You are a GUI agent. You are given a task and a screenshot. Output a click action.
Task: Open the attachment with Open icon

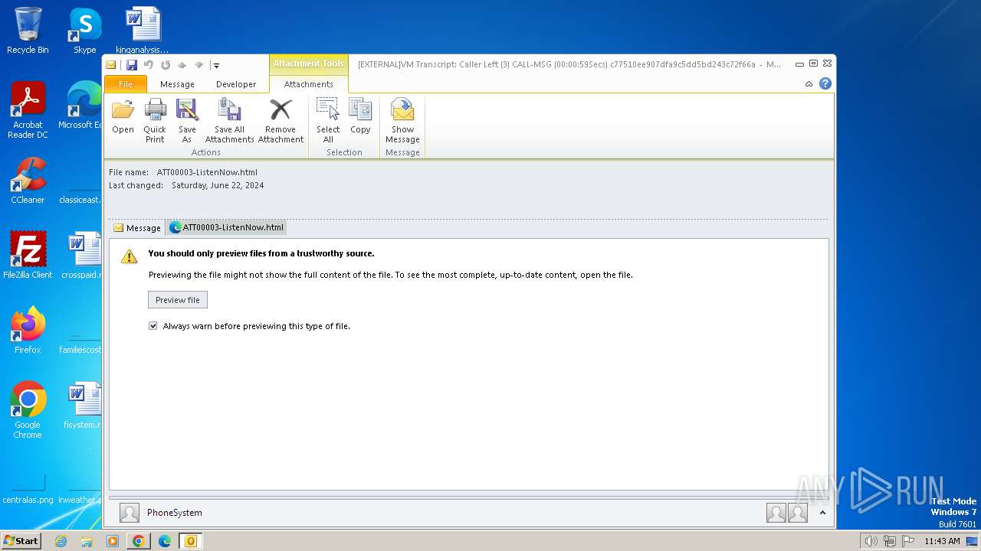point(123,117)
